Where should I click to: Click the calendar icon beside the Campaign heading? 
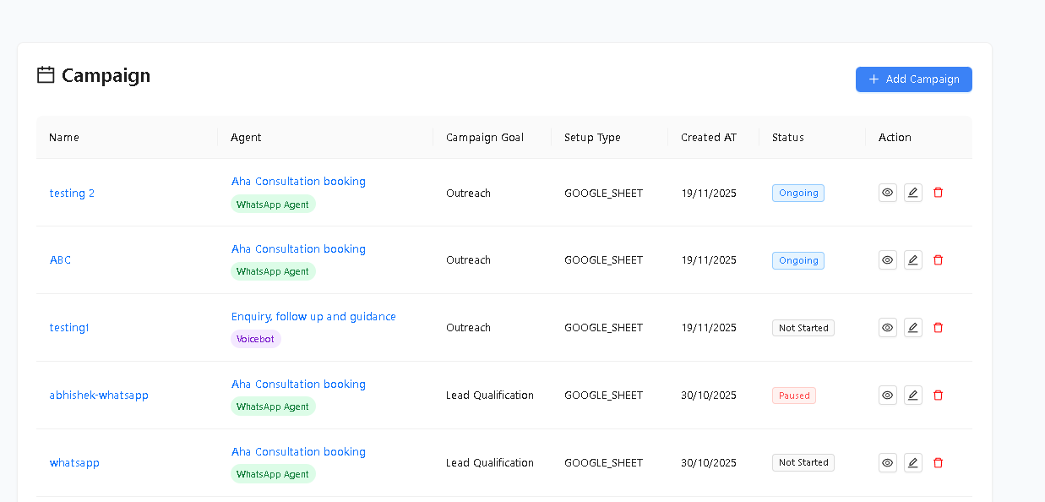point(46,75)
